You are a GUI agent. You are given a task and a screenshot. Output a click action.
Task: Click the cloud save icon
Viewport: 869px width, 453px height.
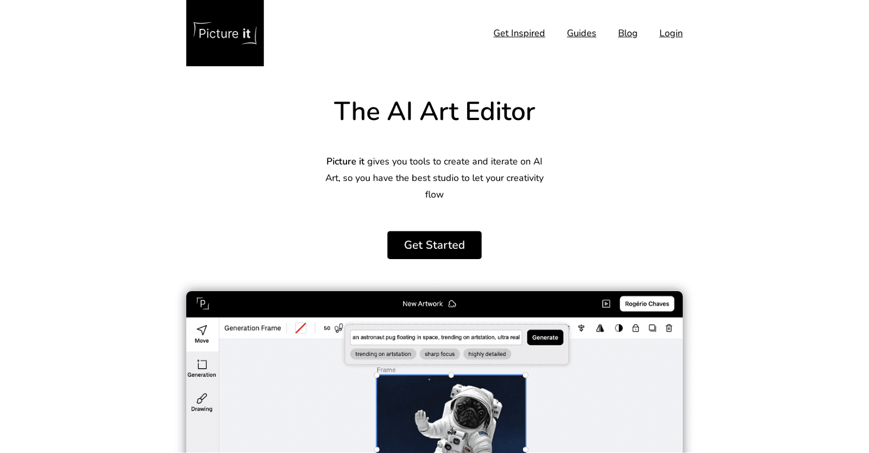tap(452, 304)
